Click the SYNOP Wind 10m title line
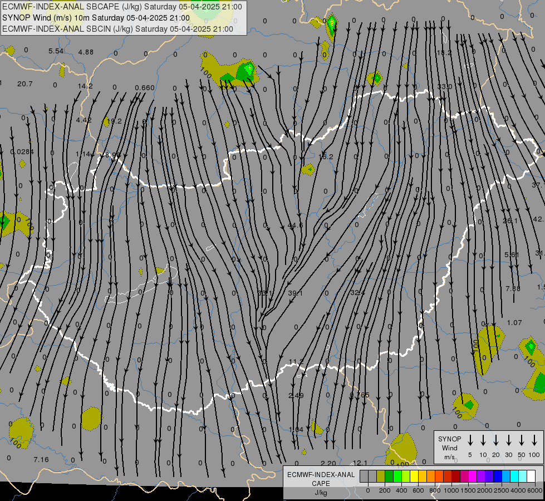This screenshot has width=545, height=501. pos(96,18)
